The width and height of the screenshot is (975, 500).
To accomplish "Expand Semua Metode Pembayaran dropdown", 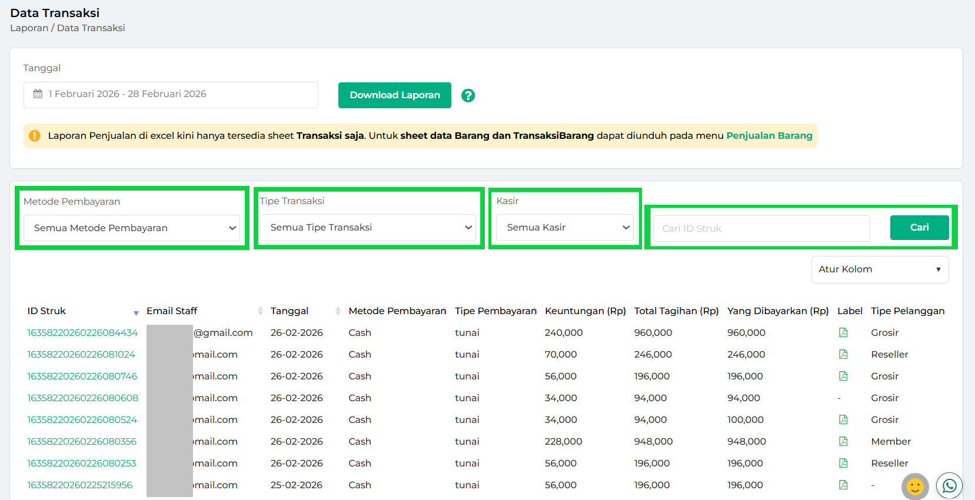I will click(x=132, y=228).
